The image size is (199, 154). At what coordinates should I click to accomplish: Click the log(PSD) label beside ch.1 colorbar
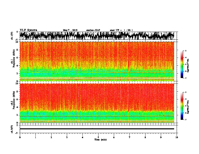point(188,66)
